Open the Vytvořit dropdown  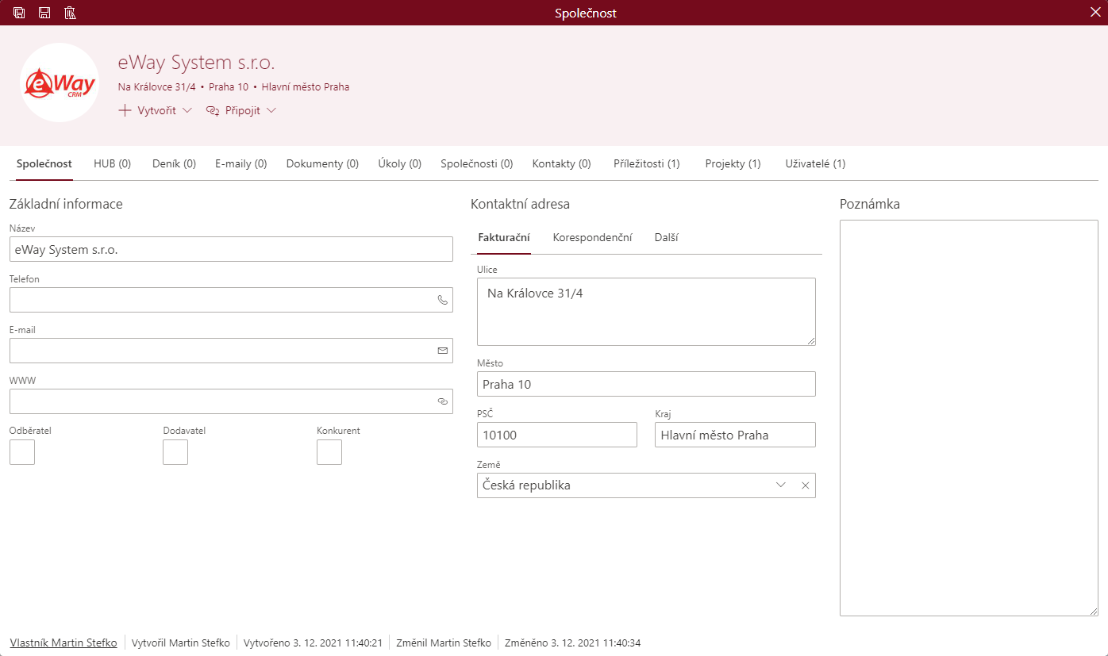156,110
